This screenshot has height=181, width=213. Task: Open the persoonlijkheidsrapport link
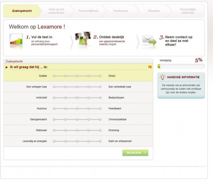[x=44, y=44]
